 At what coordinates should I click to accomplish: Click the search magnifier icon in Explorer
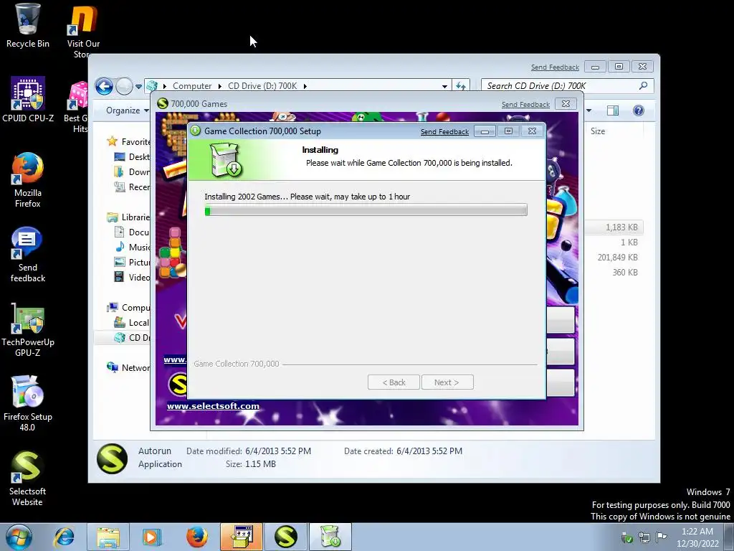(x=643, y=86)
